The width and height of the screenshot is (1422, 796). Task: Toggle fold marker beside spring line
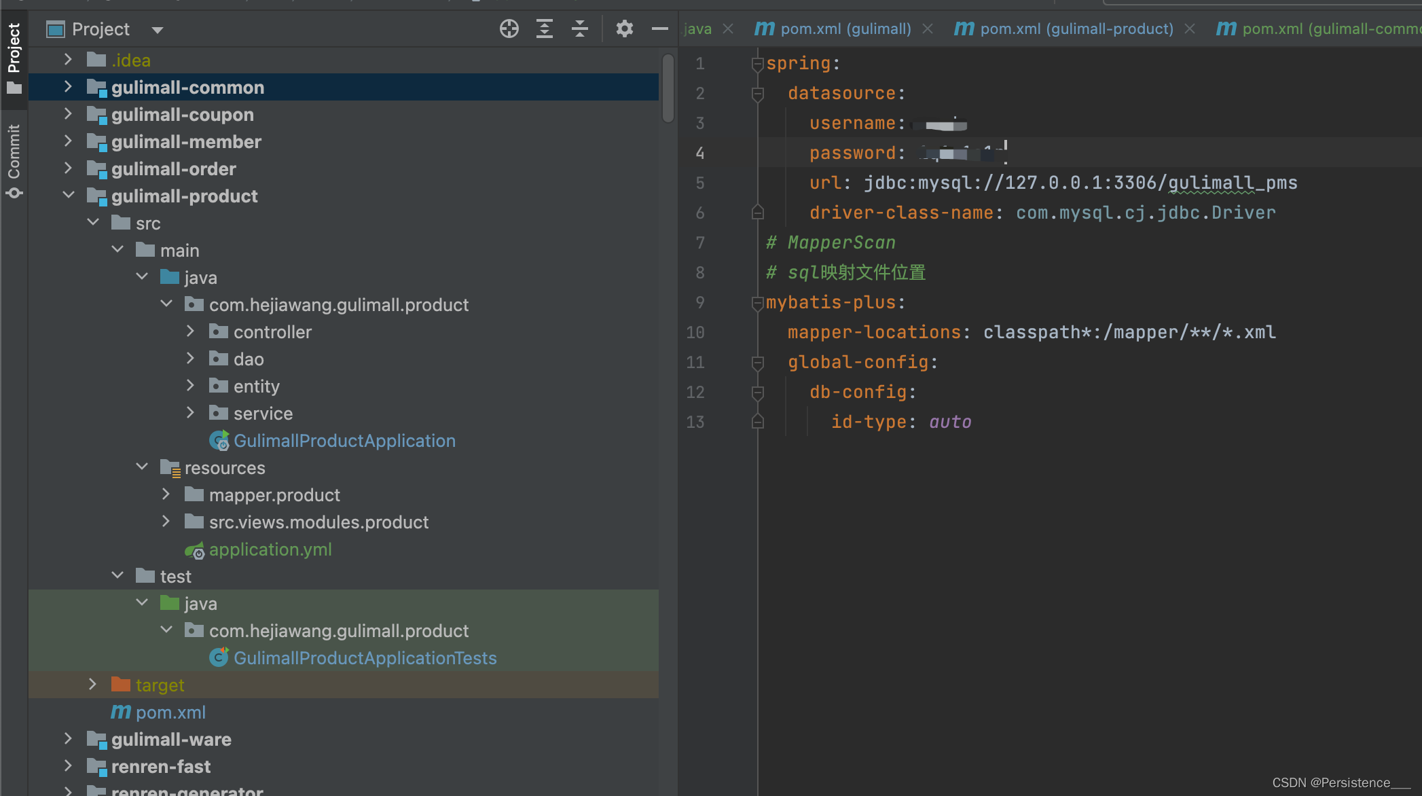pos(758,65)
